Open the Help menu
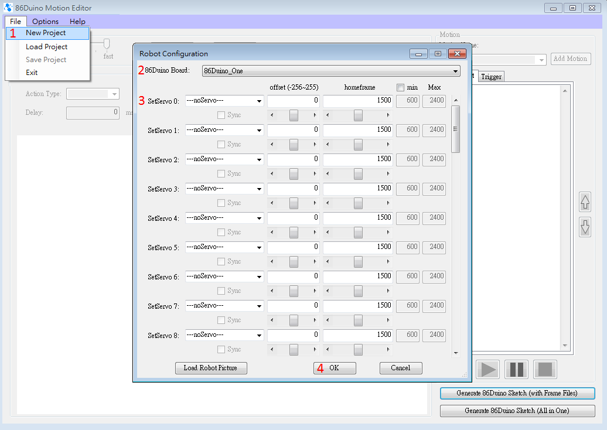This screenshot has height=430, width=607. [77, 21]
